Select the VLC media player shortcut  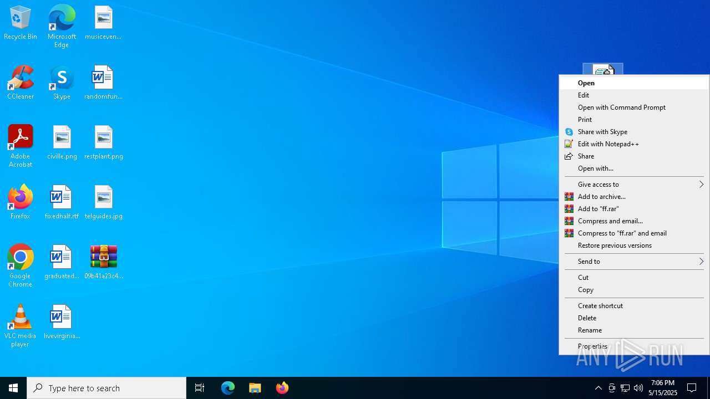(21, 326)
